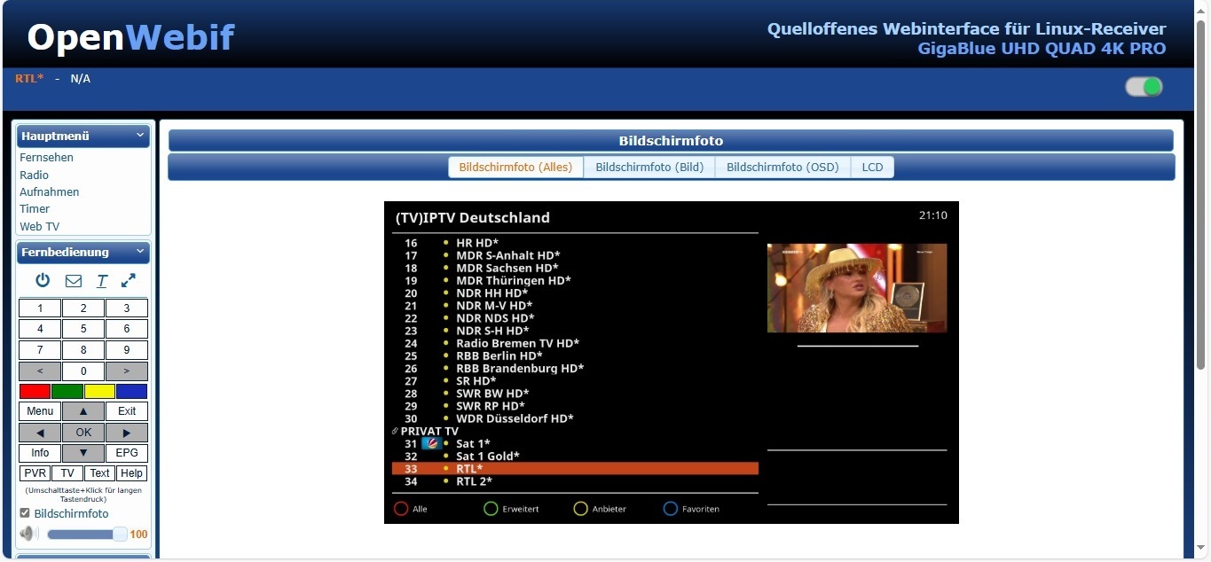Open the Aufnahmen link in the main menu
This screenshot has width=1211, height=562.
(50, 191)
